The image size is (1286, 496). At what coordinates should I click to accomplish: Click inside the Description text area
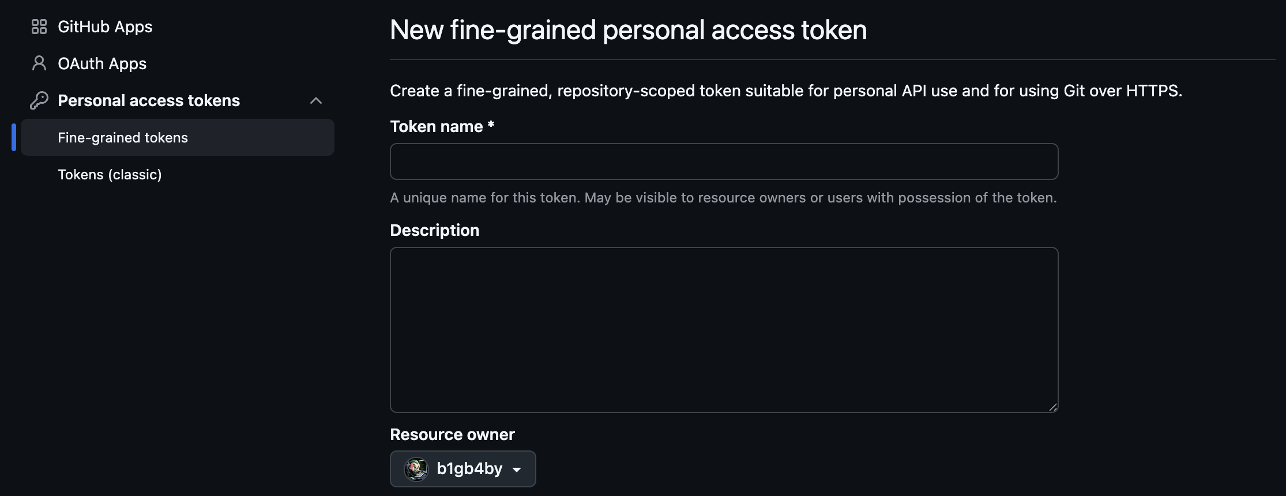point(724,329)
